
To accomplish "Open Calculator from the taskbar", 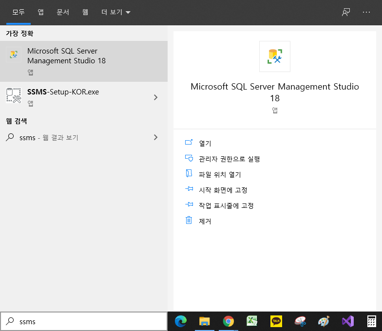I will pyautogui.click(x=371, y=321).
